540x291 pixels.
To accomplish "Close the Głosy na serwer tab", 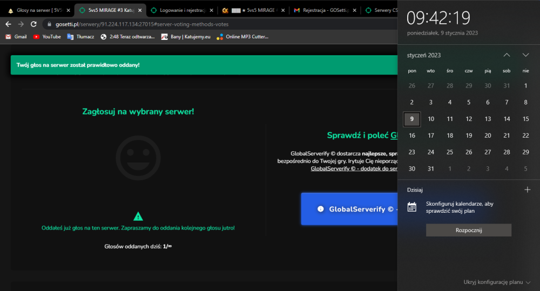I will click(x=68, y=10).
